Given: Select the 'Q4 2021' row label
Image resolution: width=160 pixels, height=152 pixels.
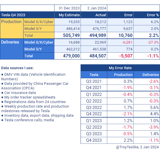Looking at the screenshot, I should pyautogui.click(x=94, y=88).
